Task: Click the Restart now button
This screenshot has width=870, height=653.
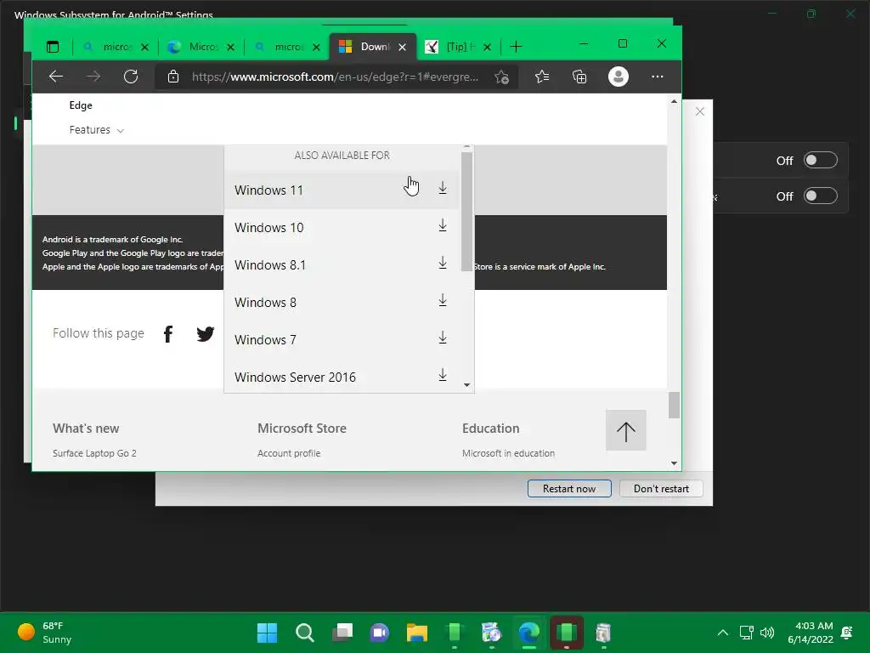Action: click(569, 489)
